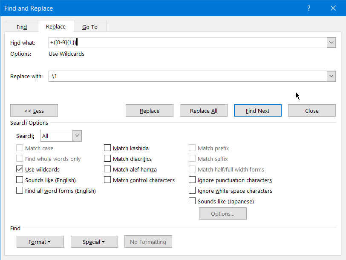Image resolution: width=346 pixels, height=260 pixels.
Task: Collapse options with the Less button
Action: (x=34, y=111)
